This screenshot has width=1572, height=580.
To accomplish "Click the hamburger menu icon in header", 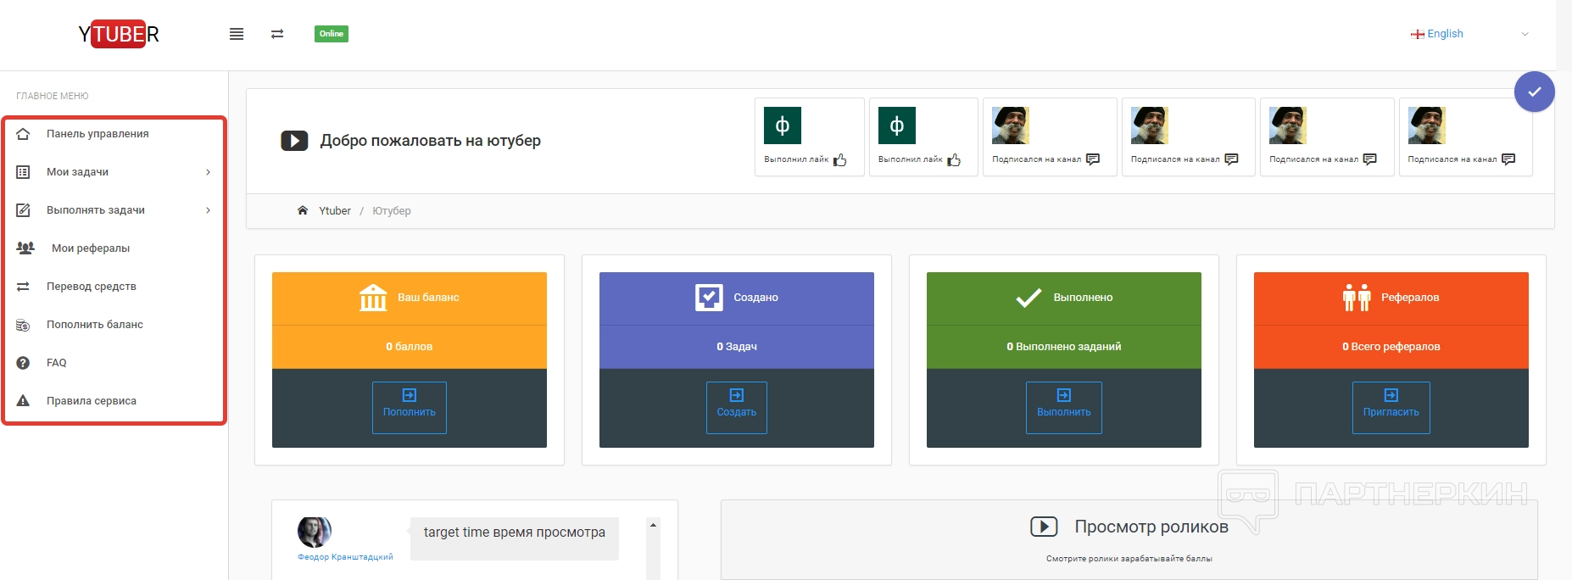I will pyautogui.click(x=237, y=34).
